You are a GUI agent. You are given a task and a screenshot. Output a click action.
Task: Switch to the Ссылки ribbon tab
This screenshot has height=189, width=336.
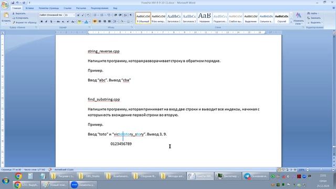pyautogui.click(x=67, y=8)
